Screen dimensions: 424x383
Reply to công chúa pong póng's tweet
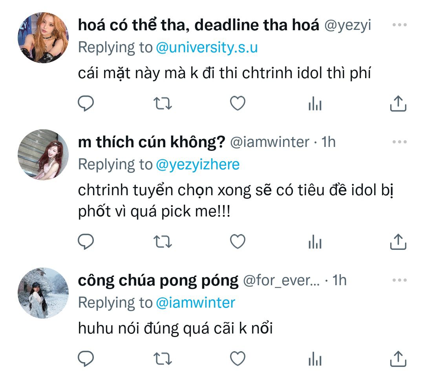pos(86,358)
